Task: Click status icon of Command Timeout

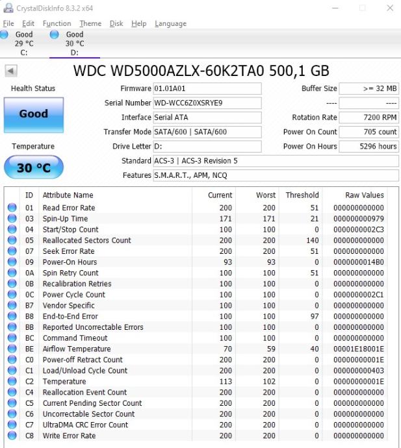Action: 12,338
